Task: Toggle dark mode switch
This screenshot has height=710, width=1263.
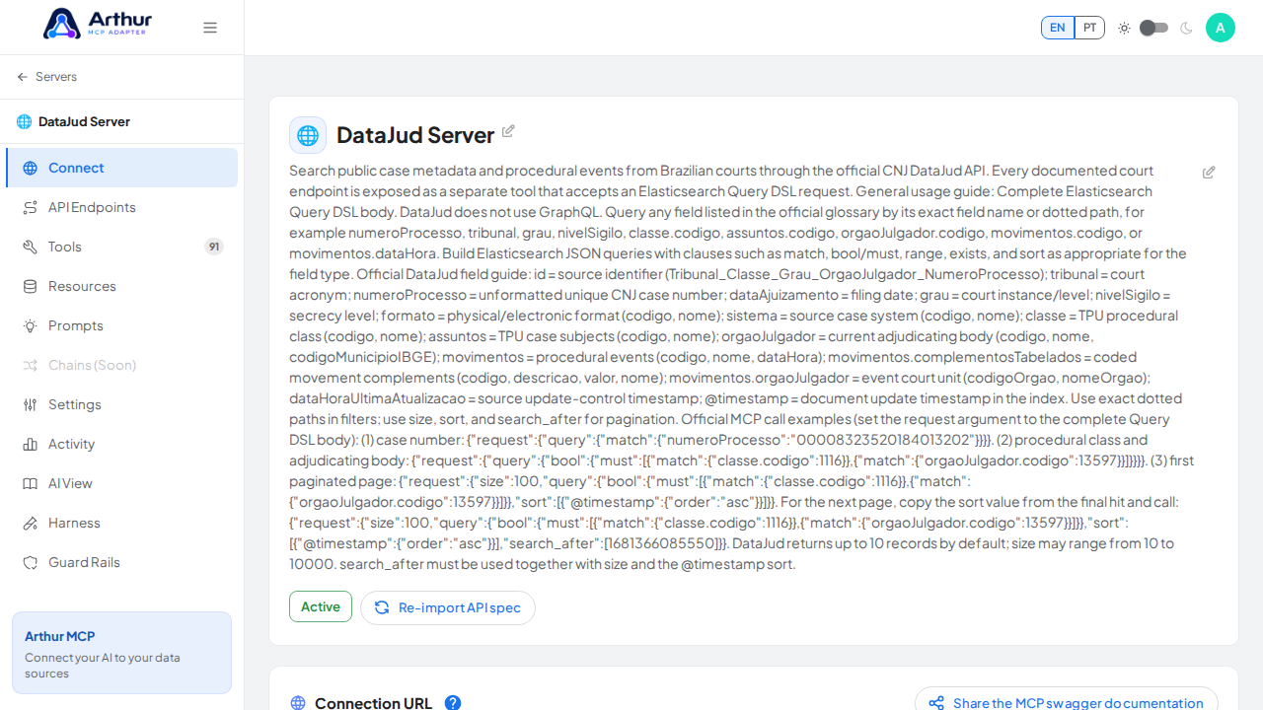Action: 1153,28
